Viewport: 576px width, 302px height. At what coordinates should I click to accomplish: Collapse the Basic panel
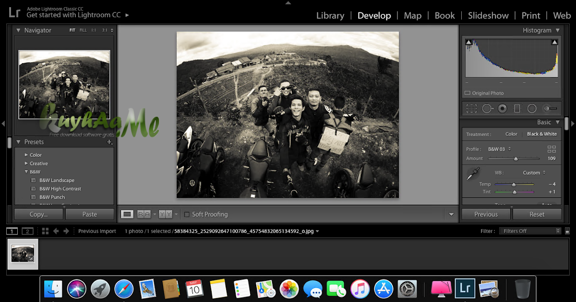click(x=558, y=122)
